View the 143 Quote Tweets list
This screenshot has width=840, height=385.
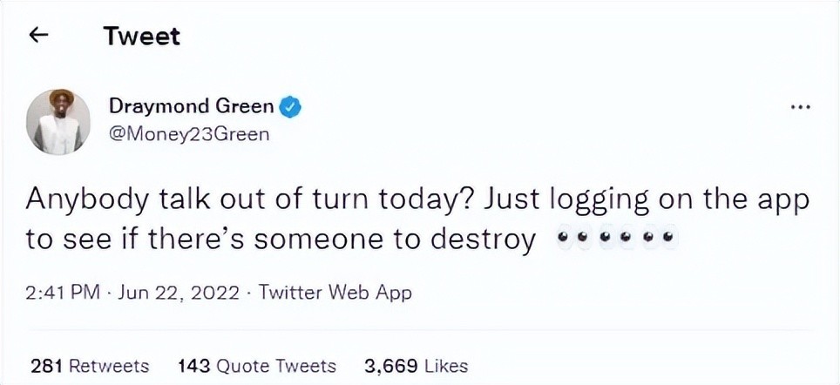(256, 366)
